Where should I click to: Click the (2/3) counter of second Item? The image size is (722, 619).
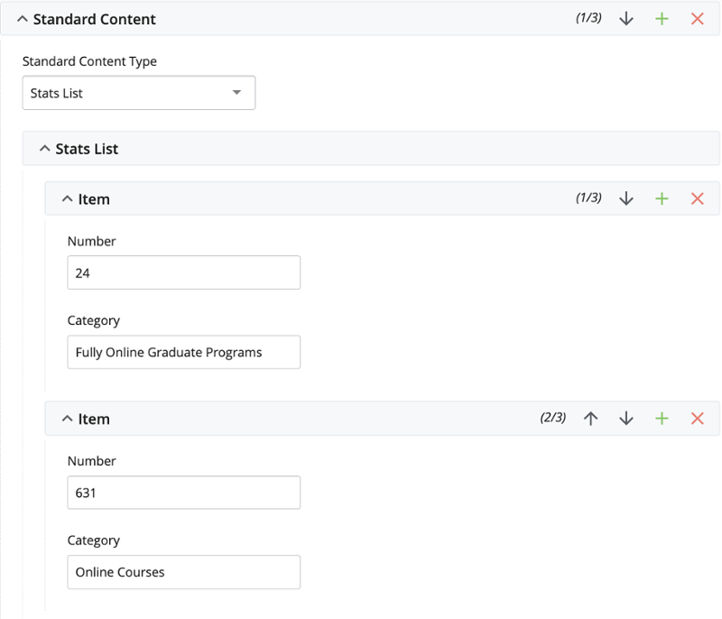tap(553, 418)
